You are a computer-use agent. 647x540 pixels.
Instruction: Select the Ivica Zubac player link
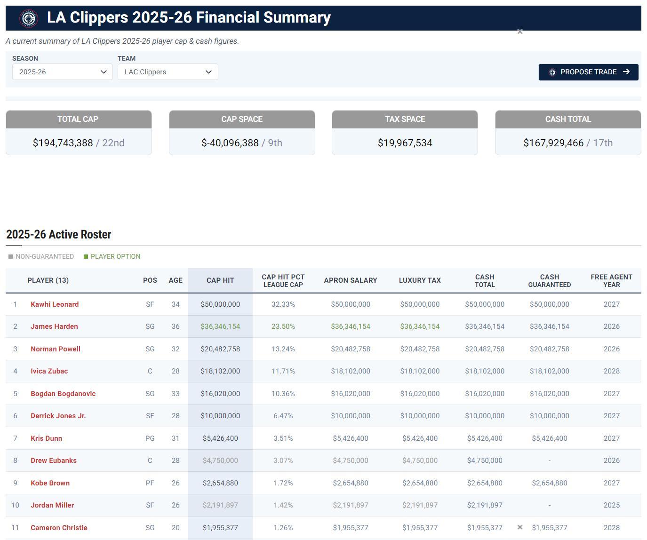pos(49,371)
